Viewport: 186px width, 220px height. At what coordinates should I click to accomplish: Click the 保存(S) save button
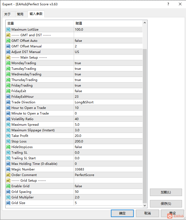click(166, 204)
